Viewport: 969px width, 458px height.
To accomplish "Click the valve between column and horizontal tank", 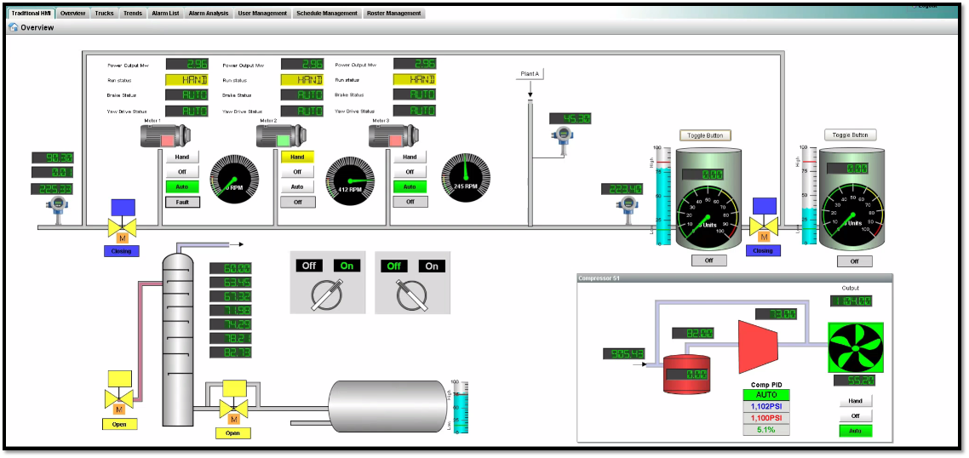I will (233, 403).
